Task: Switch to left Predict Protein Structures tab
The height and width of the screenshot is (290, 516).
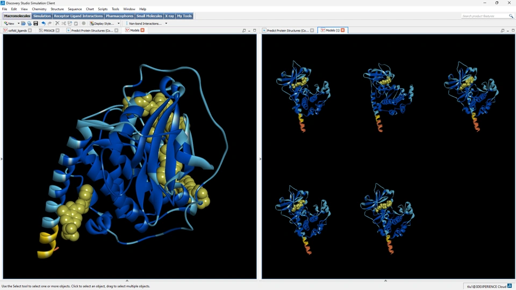Action: click(x=92, y=30)
